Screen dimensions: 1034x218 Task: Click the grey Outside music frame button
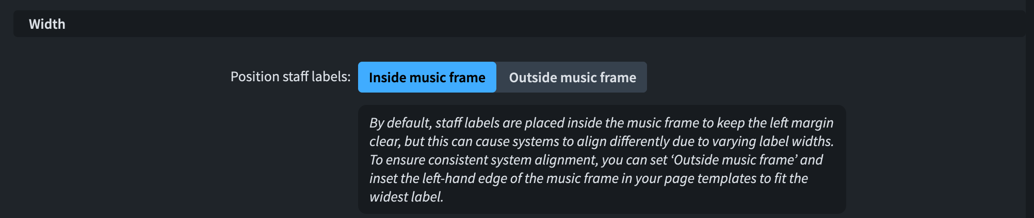coord(572,77)
